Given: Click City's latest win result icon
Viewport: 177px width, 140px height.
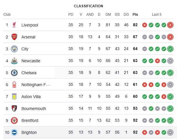Looking at the screenshot, I should click(x=170, y=49).
